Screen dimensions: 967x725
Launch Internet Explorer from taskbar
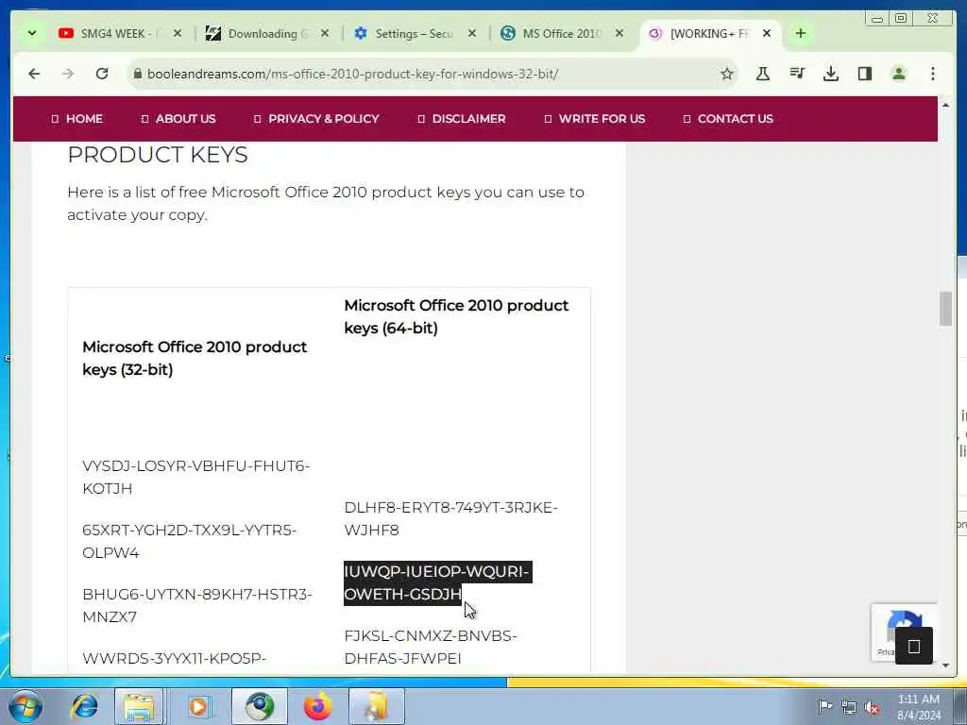[x=85, y=706]
